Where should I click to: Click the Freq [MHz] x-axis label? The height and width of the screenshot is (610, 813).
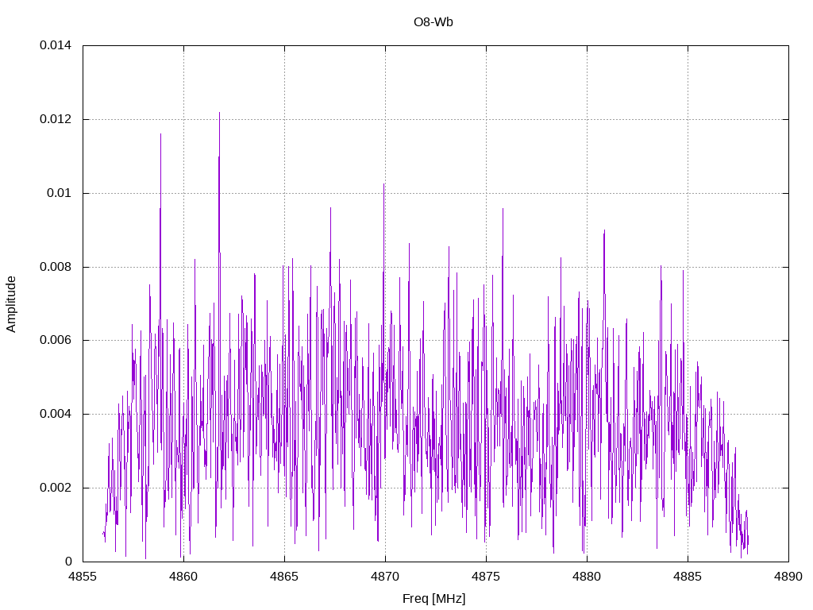(434, 599)
